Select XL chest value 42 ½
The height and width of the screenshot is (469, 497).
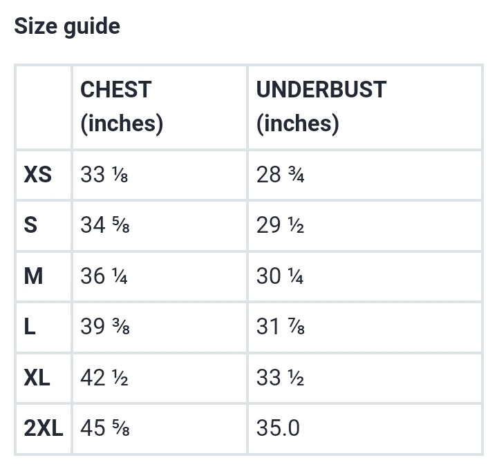[x=104, y=378]
